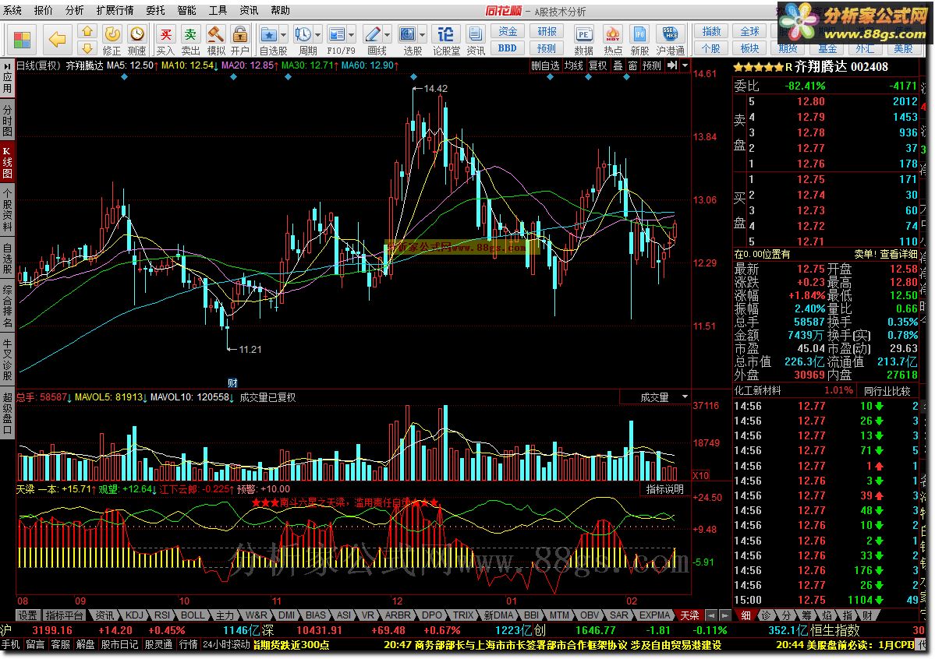Expand the 画线 drawing dropdown arrow
935x659 pixels.
[387, 34]
